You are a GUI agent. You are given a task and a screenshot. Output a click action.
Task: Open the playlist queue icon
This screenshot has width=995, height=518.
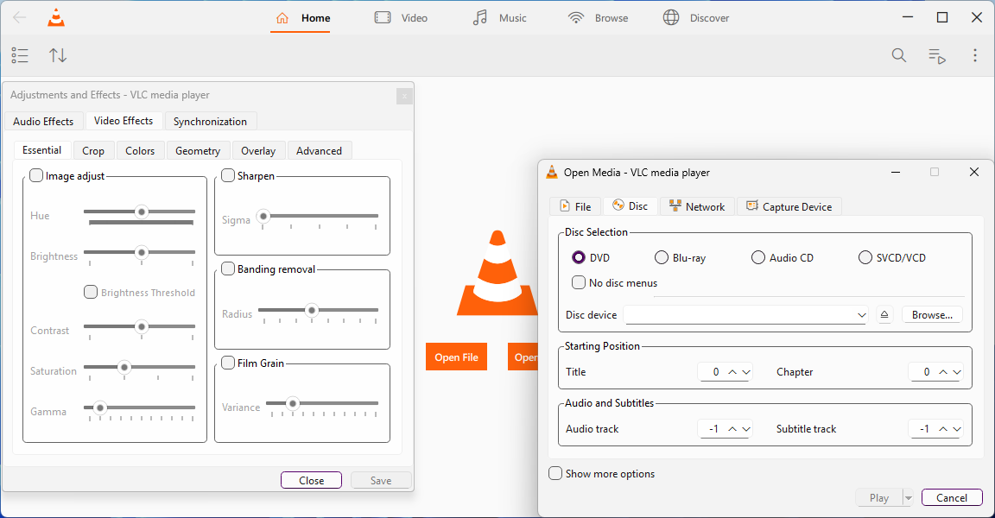[937, 55]
